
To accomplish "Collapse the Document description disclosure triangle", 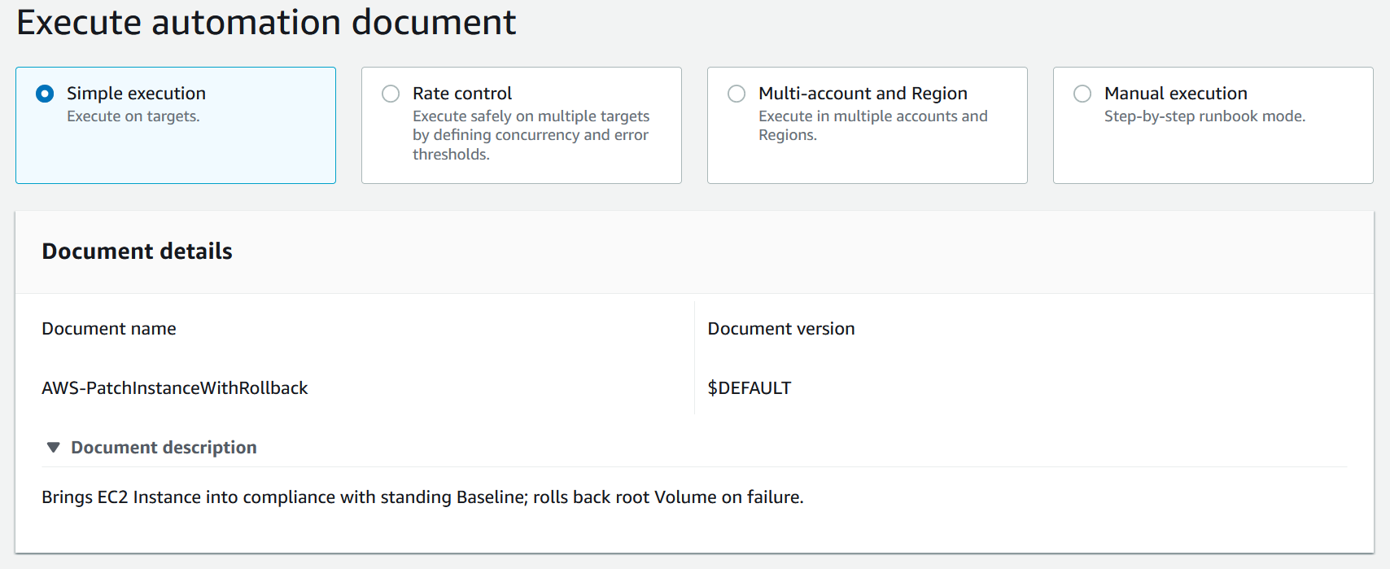I will point(54,447).
